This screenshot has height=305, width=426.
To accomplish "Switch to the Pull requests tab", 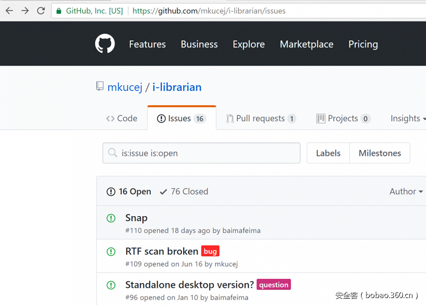I will [261, 118].
